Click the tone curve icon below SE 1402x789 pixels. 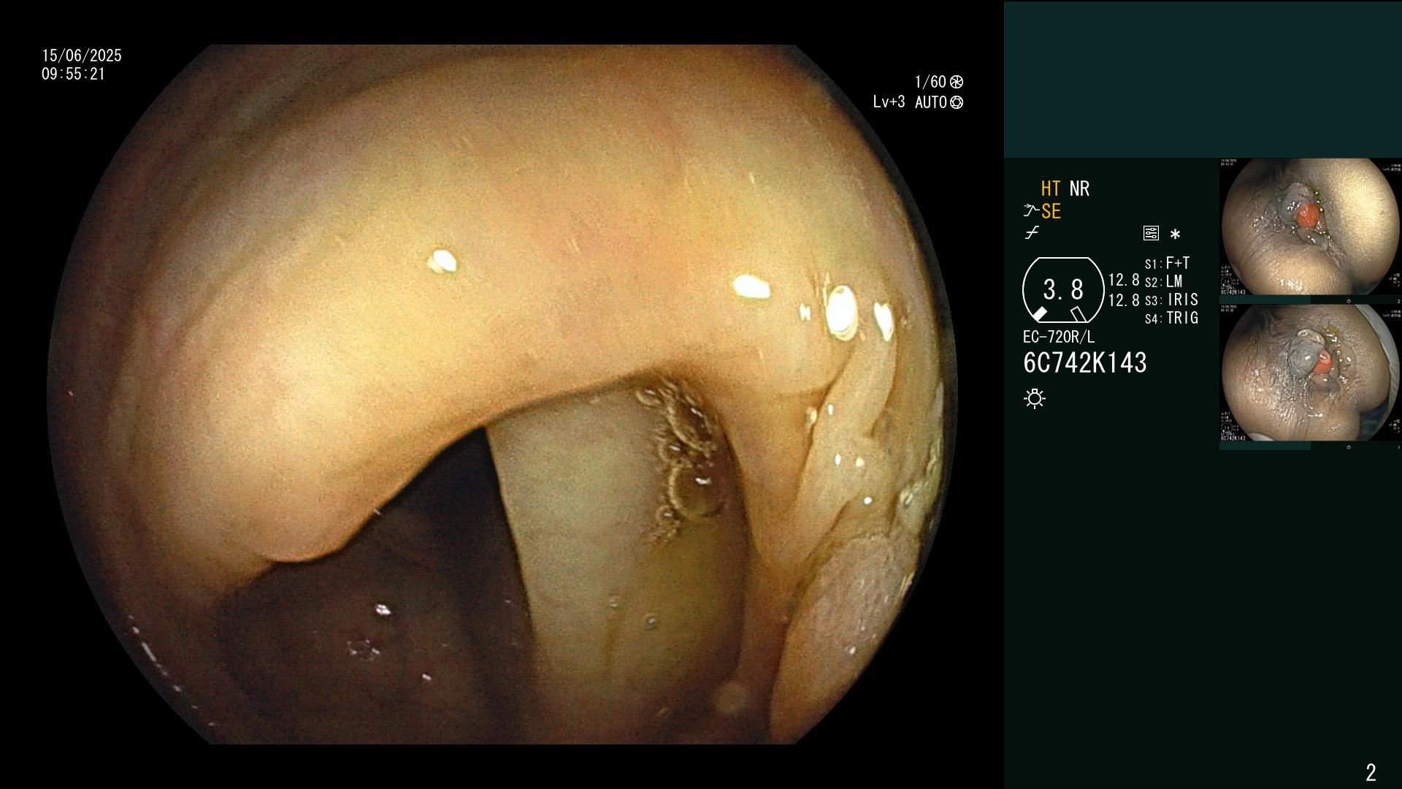(1032, 233)
